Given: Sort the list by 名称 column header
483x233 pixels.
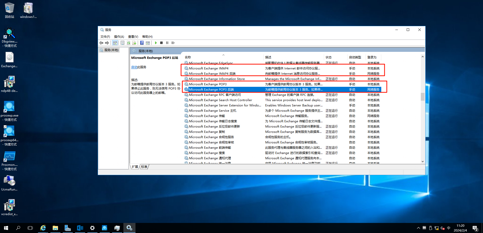Looking at the screenshot, I should pyautogui.click(x=188, y=57).
